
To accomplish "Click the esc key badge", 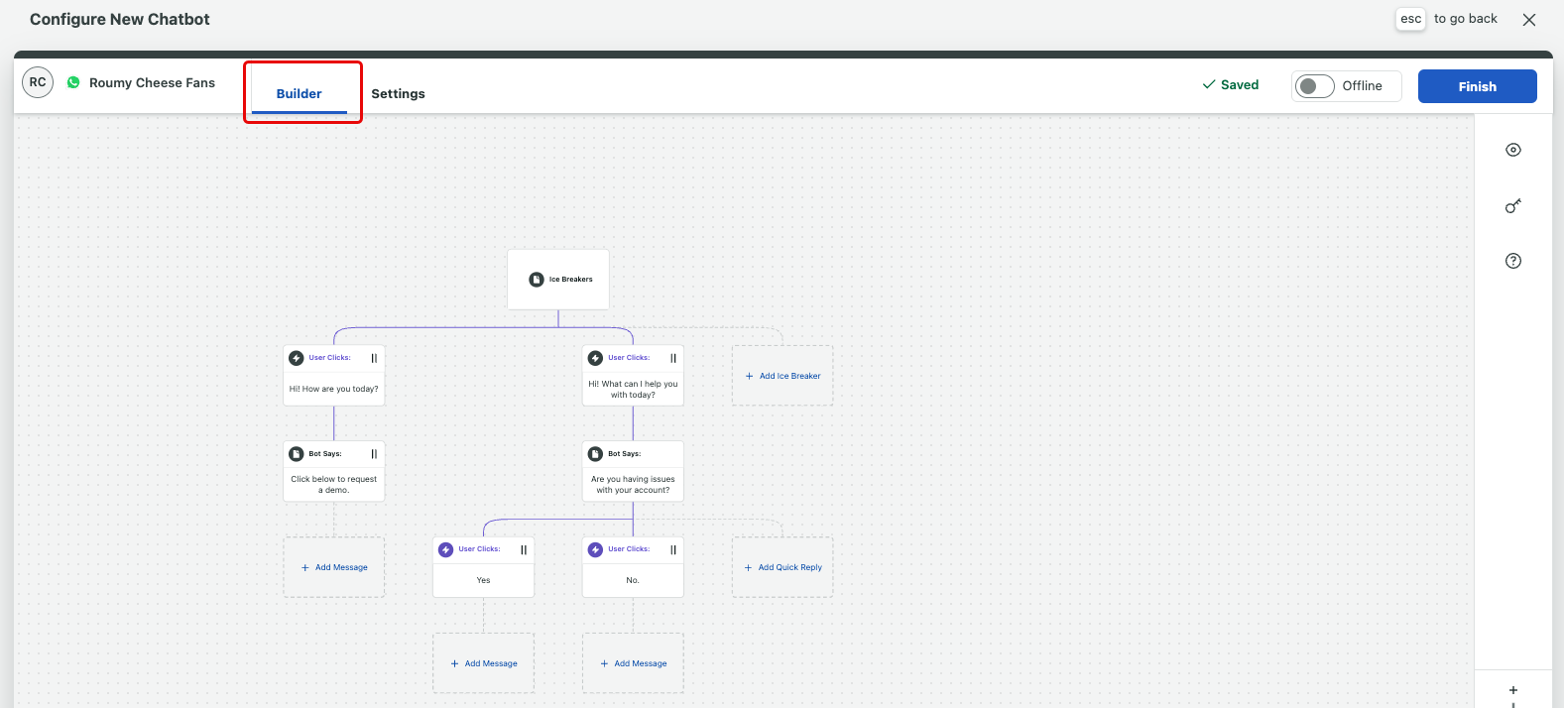I will (x=1410, y=19).
